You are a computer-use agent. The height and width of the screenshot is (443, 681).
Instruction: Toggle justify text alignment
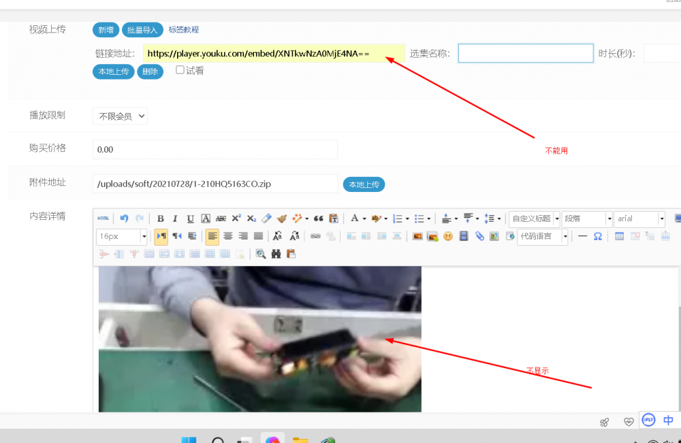[x=258, y=236]
